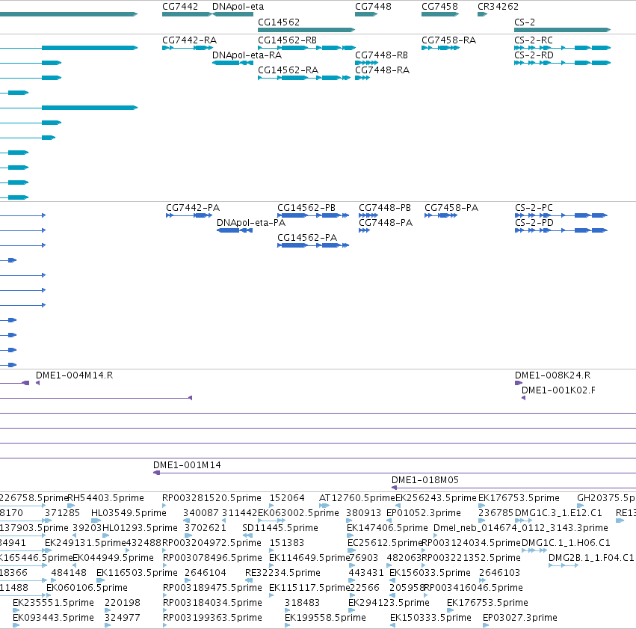Select the CG7448 gene label
Screen dimensions: 636x629
point(373,7)
